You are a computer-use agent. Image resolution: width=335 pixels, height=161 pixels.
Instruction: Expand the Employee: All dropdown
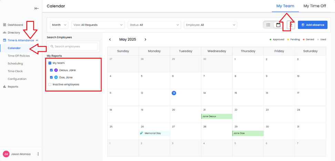coord(210,25)
